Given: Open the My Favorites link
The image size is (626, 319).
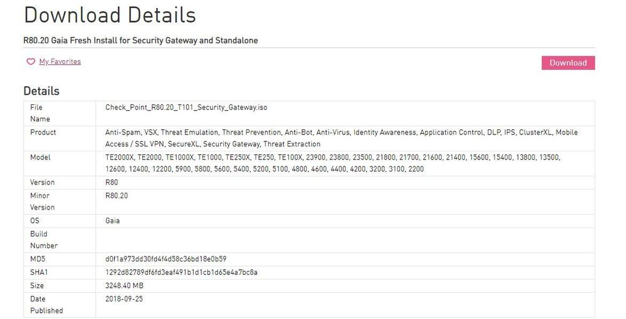Looking at the screenshot, I should (x=60, y=62).
